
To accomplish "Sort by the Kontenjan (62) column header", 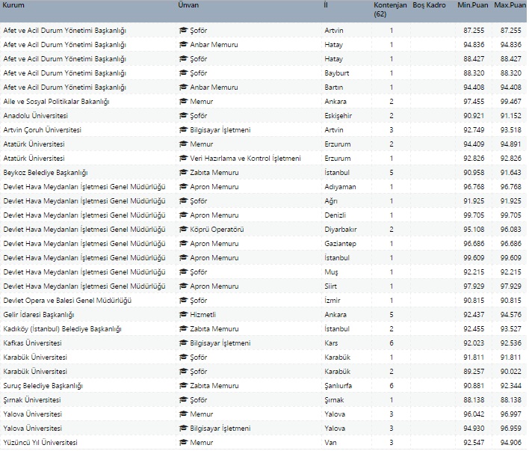I will [x=390, y=10].
